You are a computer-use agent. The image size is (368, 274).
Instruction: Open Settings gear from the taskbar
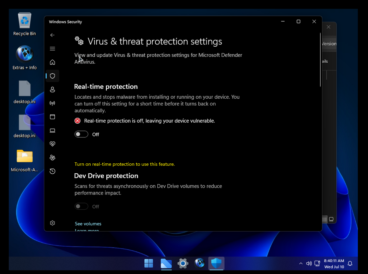(x=183, y=263)
